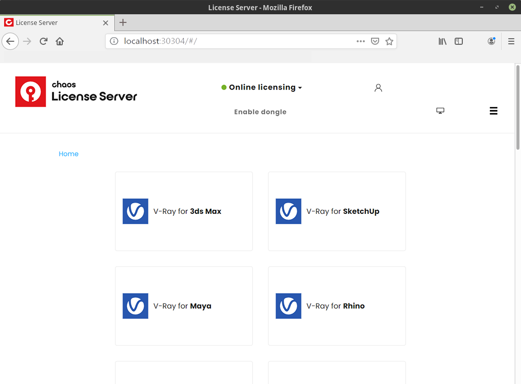Open the V-Ray for Rhino card
The width and height of the screenshot is (521, 384).
(337, 306)
